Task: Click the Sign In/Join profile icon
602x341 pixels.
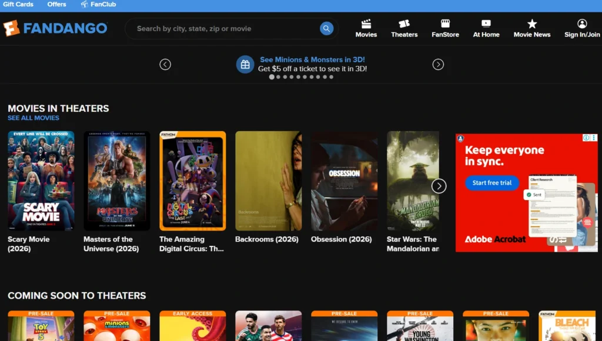Action: click(582, 24)
